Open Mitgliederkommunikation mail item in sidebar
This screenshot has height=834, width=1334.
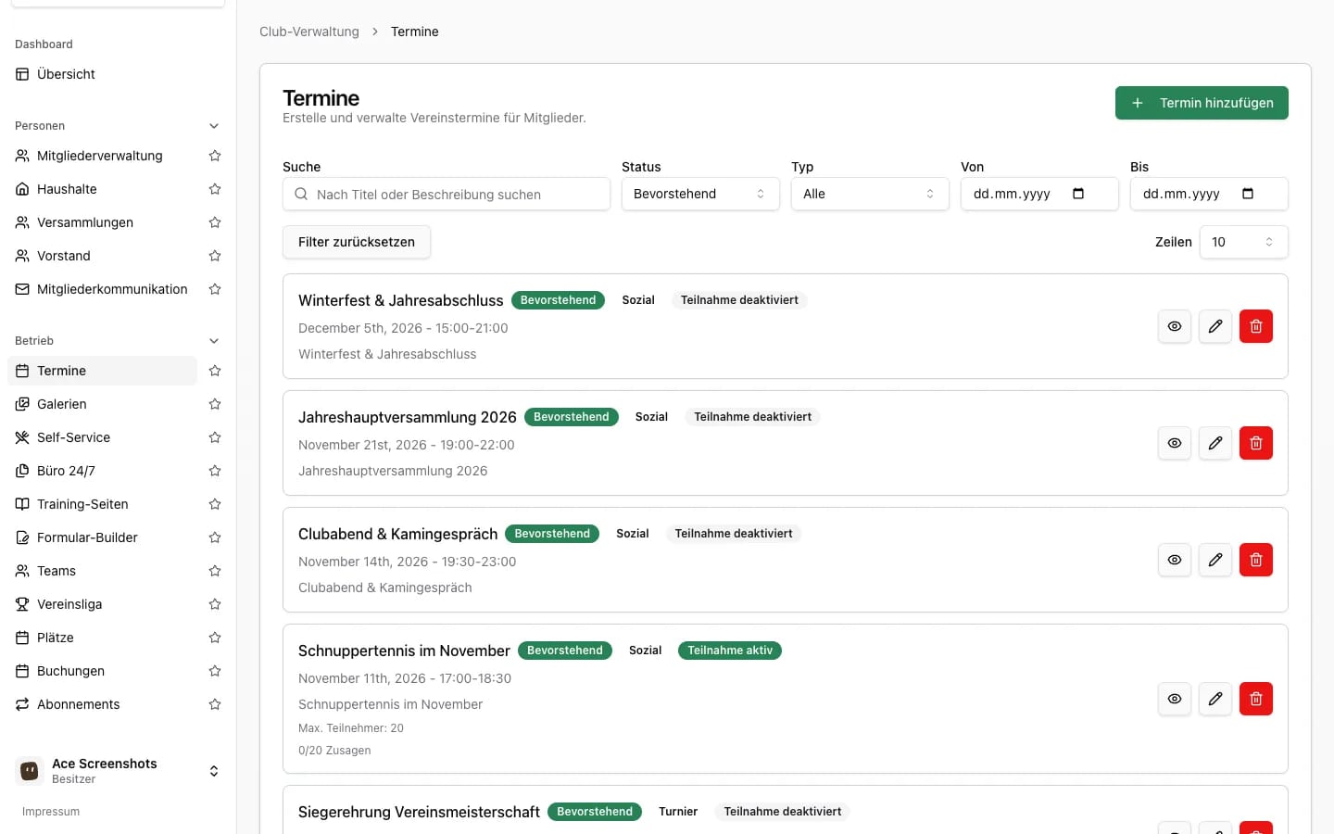[102, 289]
